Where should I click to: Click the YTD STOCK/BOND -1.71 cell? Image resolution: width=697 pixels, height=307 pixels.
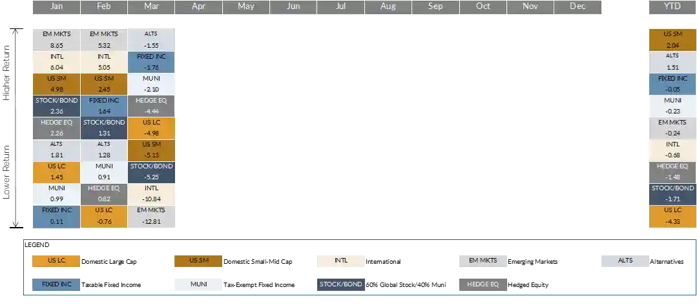click(x=673, y=194)
